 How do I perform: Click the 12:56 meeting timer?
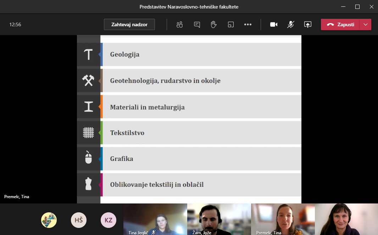(x=15, y=24)
